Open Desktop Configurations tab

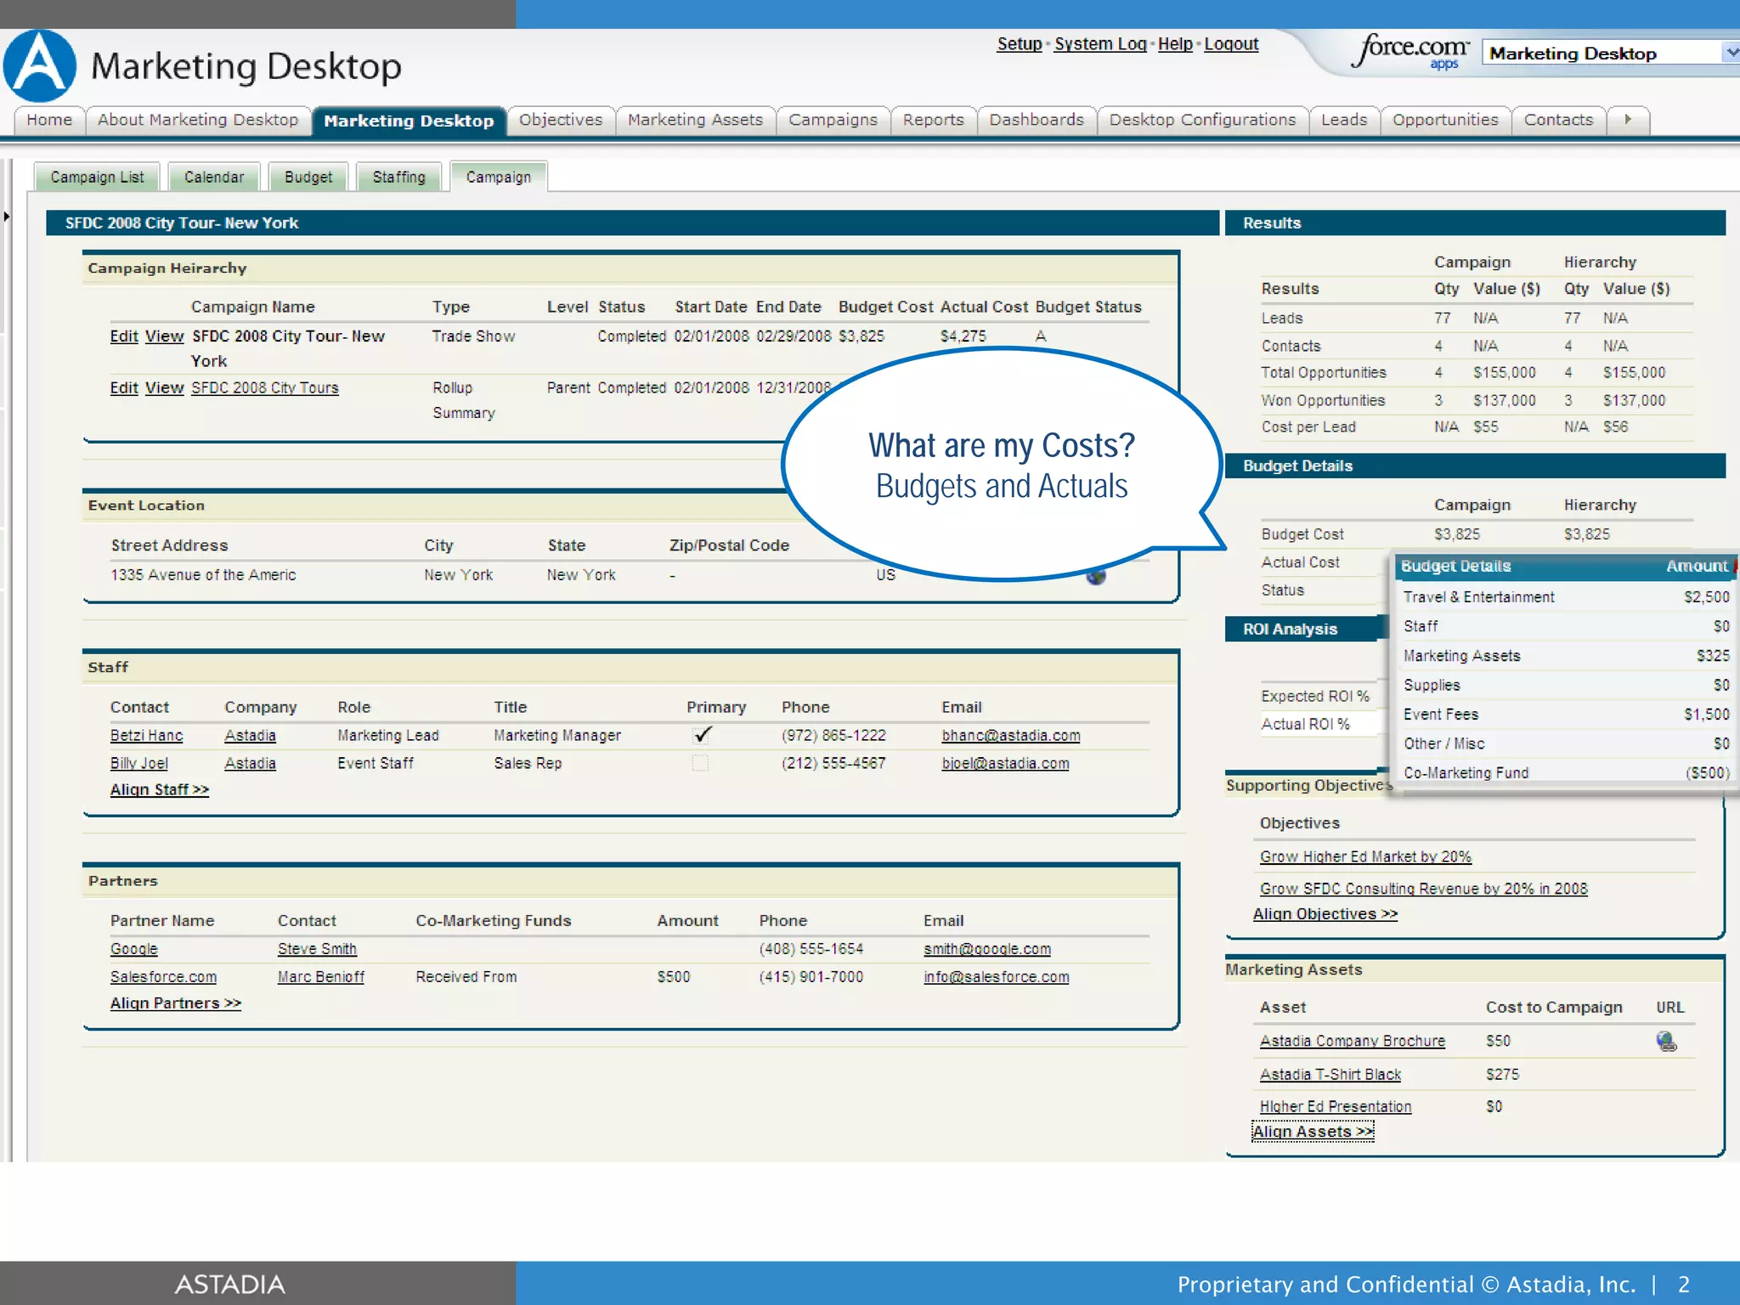coord(1202,120)
